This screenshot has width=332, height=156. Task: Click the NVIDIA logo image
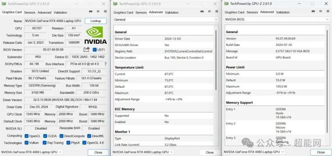96,36
